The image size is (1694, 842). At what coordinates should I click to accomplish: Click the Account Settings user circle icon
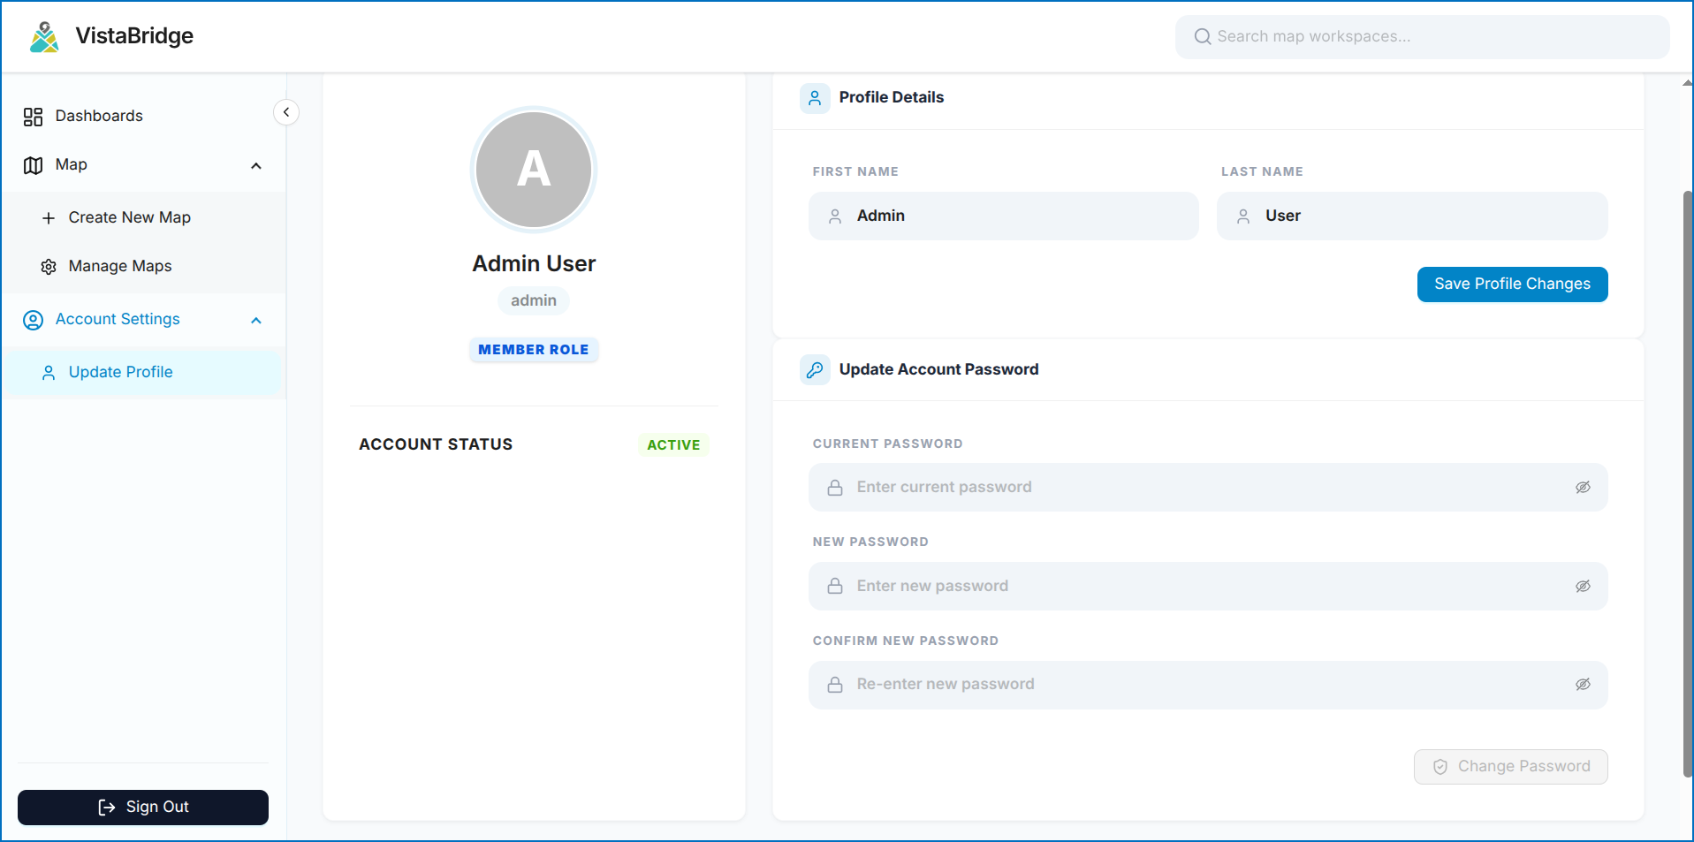tap(34, 320)
